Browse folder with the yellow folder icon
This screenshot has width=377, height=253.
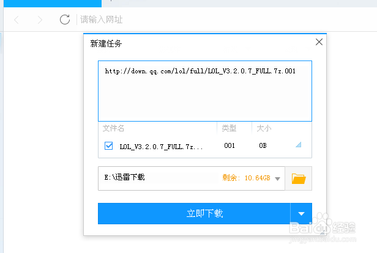(x=299, y=178)
